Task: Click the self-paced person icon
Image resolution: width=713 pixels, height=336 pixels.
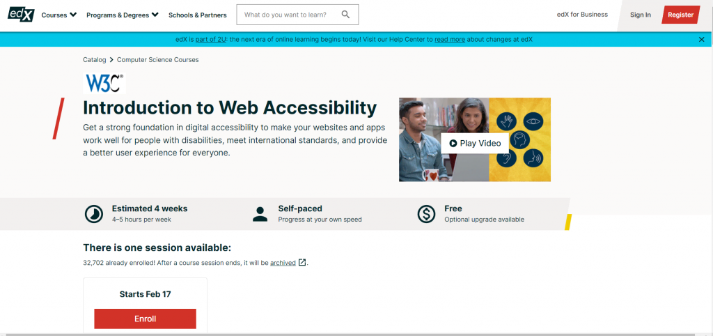Action: 260,214
